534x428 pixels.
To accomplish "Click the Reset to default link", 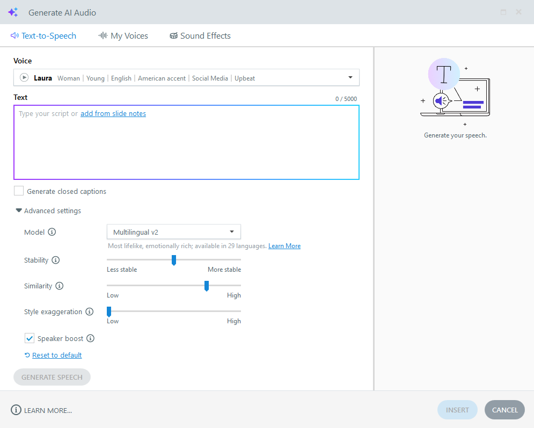I will pyautogui.click(x=57, y=355).
